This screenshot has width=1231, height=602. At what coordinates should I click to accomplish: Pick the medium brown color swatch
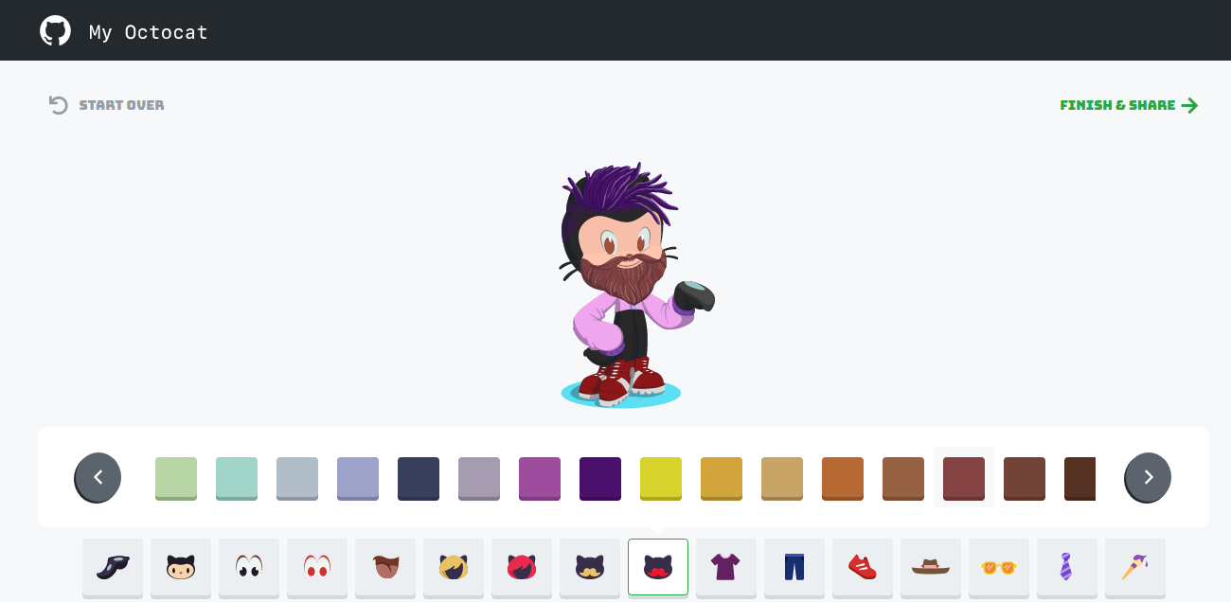click(903, 478)
